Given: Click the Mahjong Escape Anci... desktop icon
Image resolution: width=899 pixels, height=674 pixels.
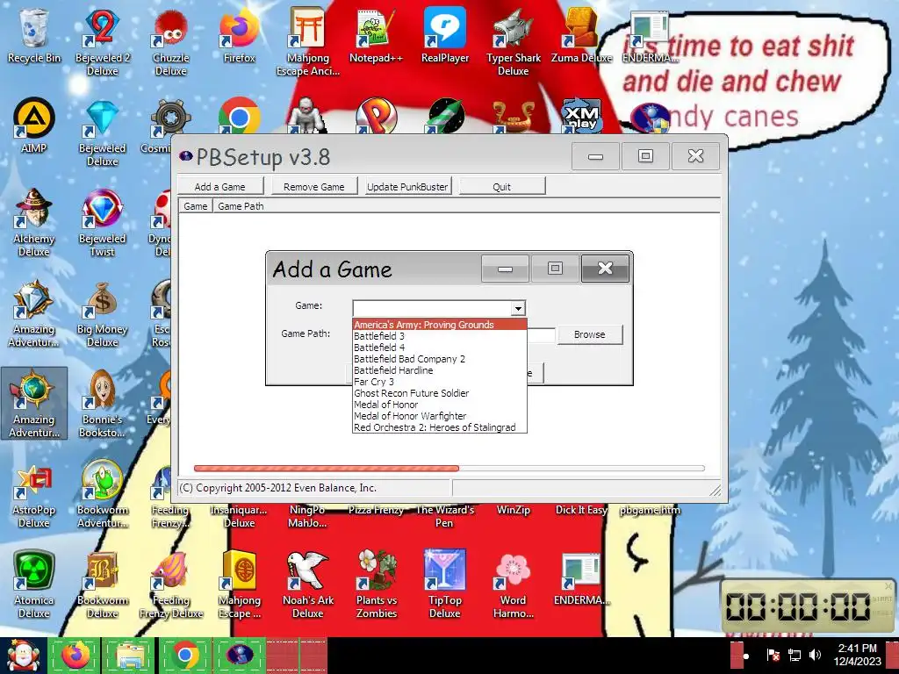Looking at the screenshot, I should pos(308,41).
